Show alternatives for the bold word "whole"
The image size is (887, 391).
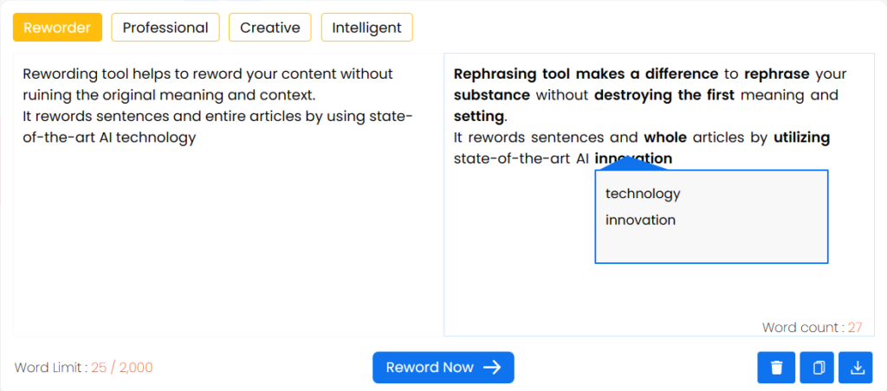(x=665, y=138)
